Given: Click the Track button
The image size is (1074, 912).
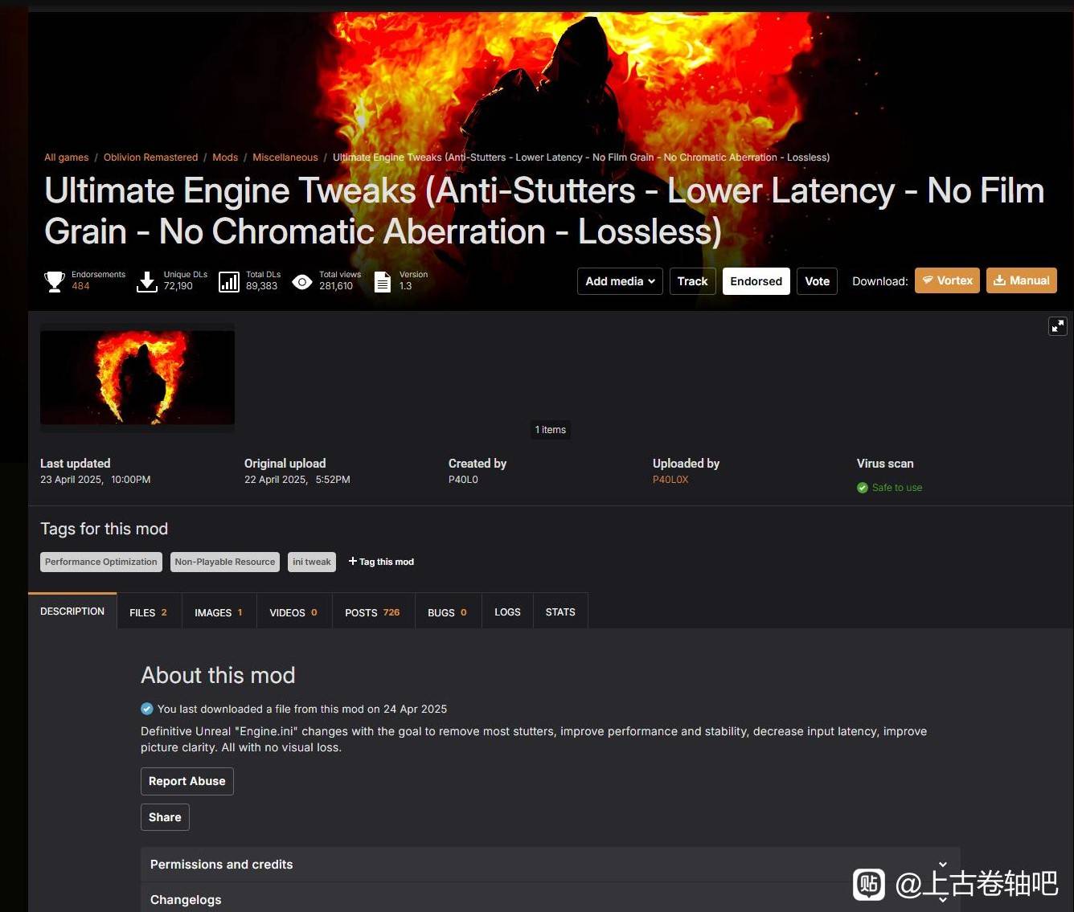Looking at the screenshot, I should [x=692, y=281].
